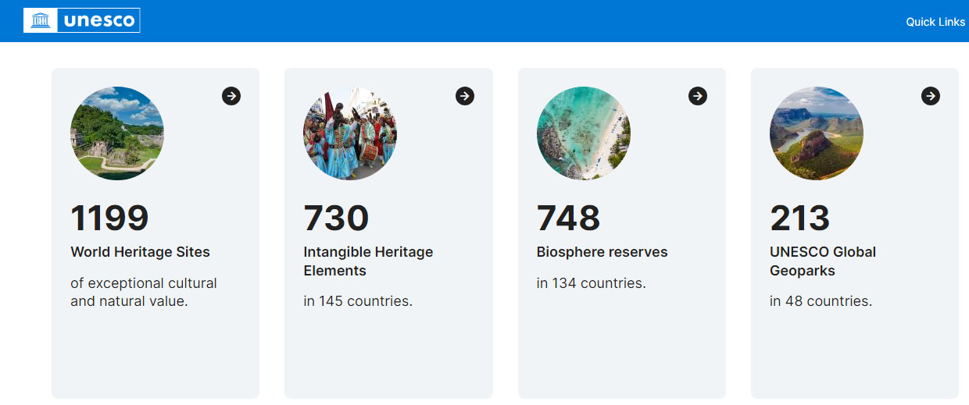This screenshot has height=405, width=969.
Task: Click the 'of exceptional cultural and natural value' text
Action: coord(144,292)
